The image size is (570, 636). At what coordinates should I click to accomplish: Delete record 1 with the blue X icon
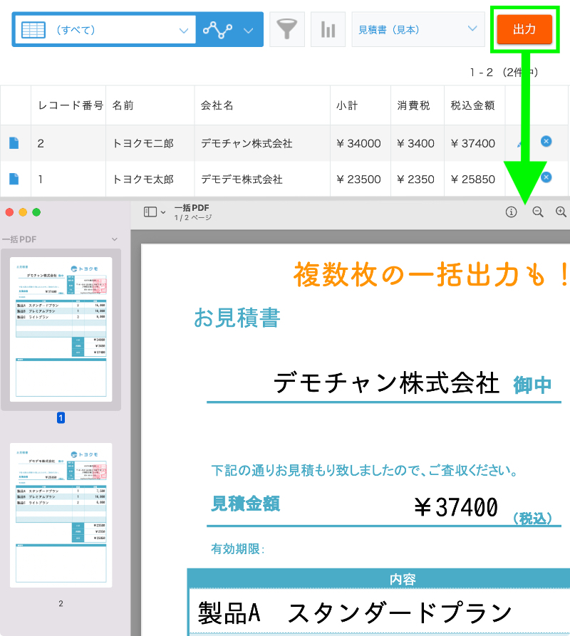coord(546,177)
